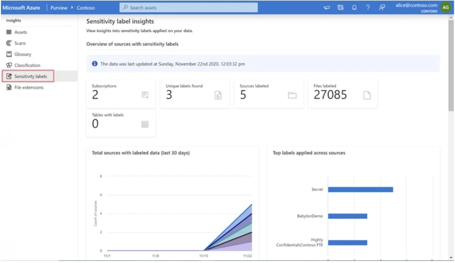Open Classification insights
Screen dimensions: 455x263
[27, 65]
